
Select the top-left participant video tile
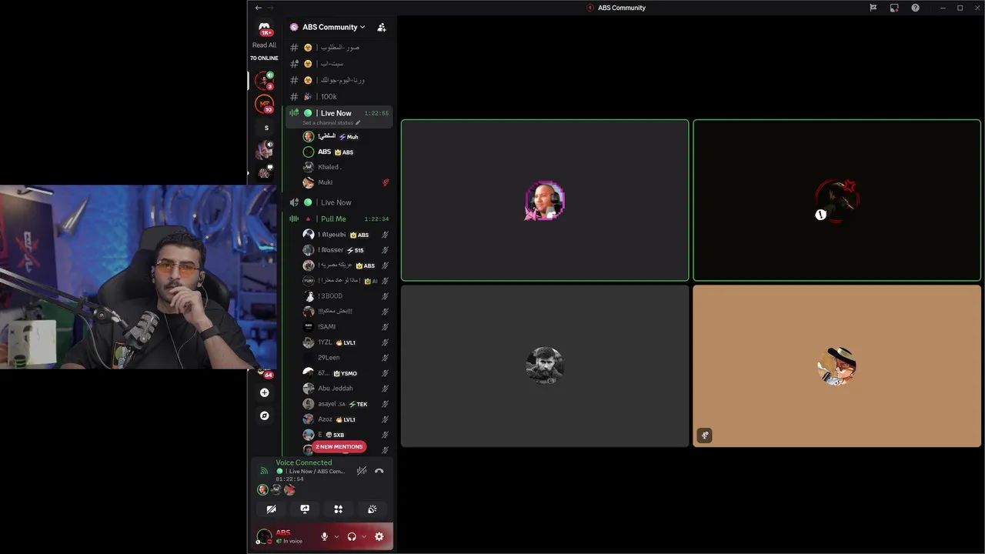point(545,200)
